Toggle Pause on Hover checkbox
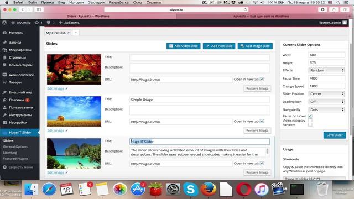Viewport: 354px width, 199px height. coord(310,116)
